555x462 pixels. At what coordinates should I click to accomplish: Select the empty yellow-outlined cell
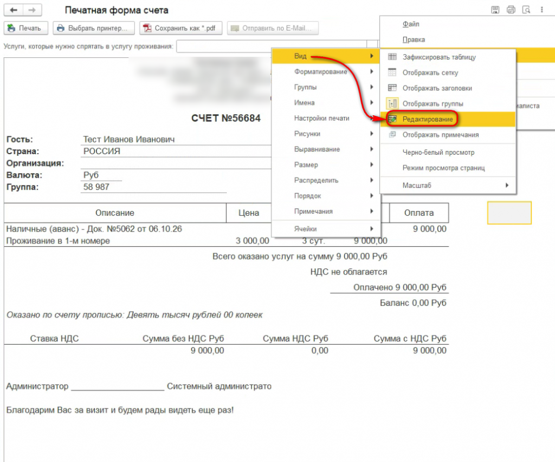[509, 213]
